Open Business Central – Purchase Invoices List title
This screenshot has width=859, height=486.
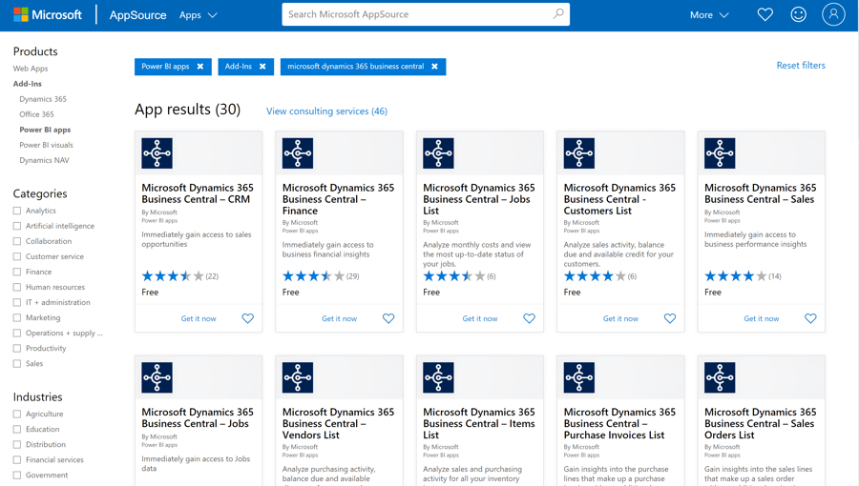tap(619, 423)
